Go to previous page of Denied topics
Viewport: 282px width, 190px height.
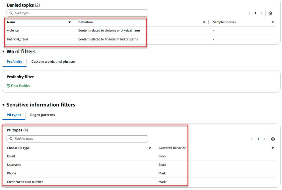[249, 13]
